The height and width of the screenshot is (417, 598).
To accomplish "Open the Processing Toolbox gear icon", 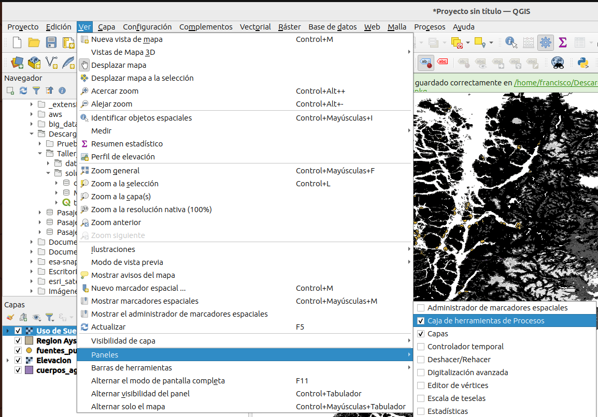I will pyautogui.click(x=545, y=42).
